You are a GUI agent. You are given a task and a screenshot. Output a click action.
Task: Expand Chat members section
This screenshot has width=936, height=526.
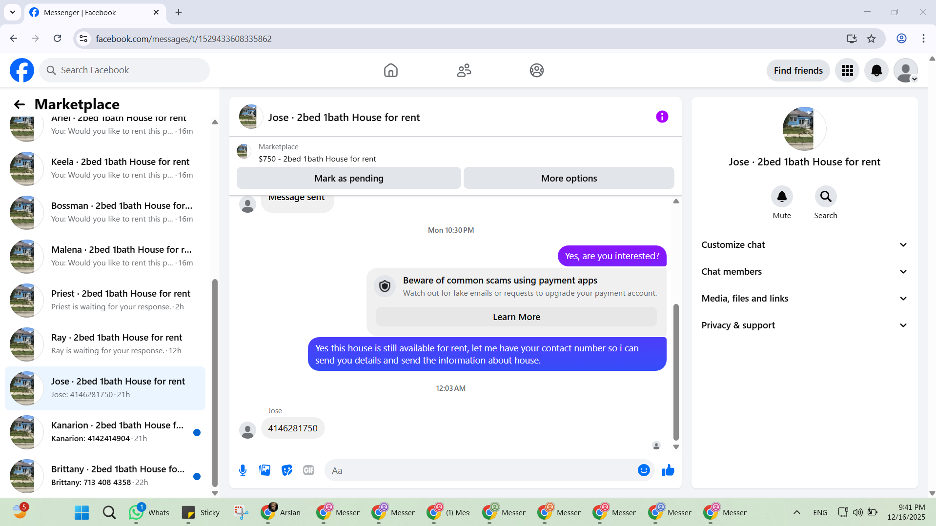click(805, 272)
